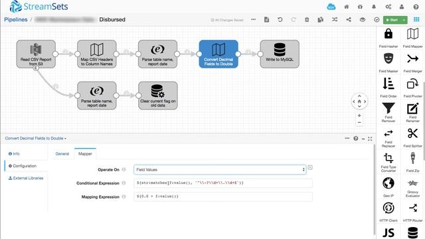The height and width of the screenshot is (239, 425).
Task: Select the Write to MySQL stage
Action: [280, 54]
